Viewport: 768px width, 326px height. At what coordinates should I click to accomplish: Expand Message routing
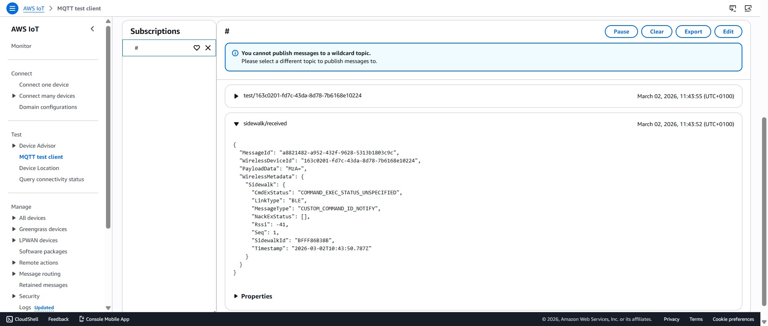tap(14, 274)
